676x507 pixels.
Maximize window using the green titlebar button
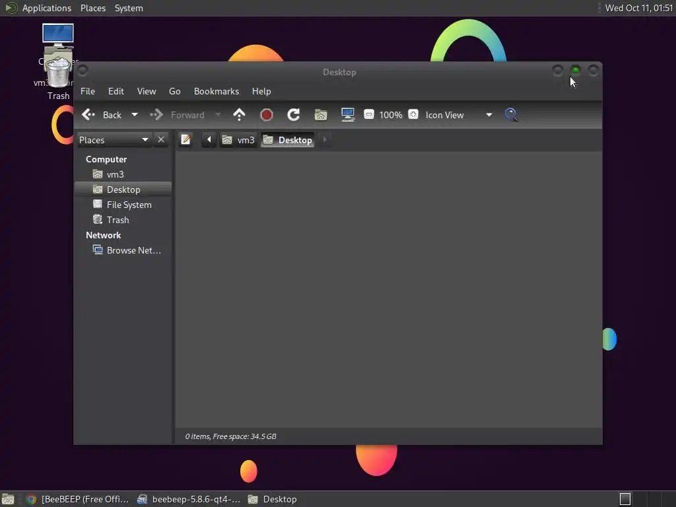[x=576, y=70]
